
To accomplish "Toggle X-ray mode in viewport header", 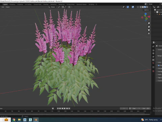I will click(138, 7).
